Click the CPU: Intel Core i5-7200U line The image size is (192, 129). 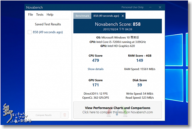[x=118, y=42]
